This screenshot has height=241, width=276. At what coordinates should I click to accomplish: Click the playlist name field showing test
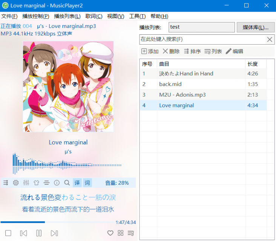(202, 27)
